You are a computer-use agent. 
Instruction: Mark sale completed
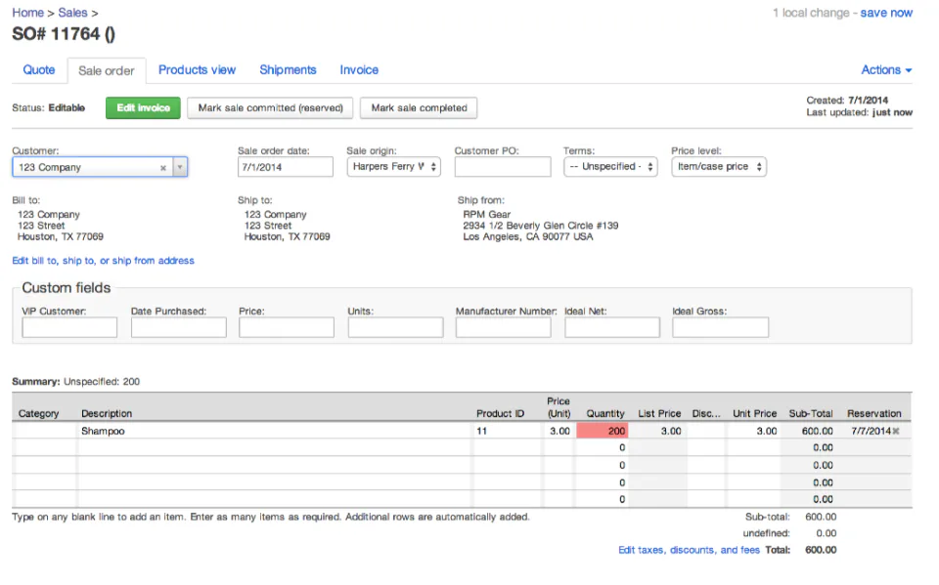click(x=419, y=107)
